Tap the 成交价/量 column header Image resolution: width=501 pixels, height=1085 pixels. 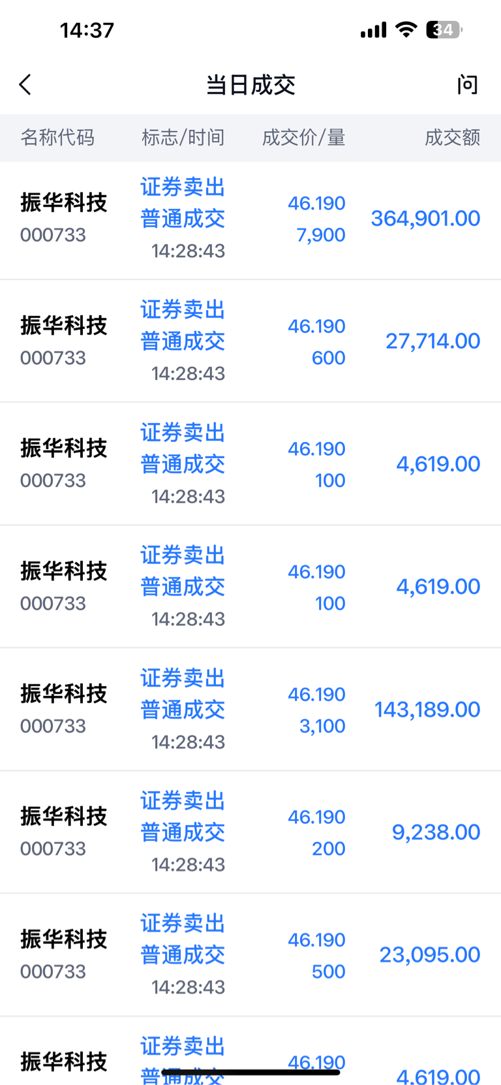tap(303, 138)
